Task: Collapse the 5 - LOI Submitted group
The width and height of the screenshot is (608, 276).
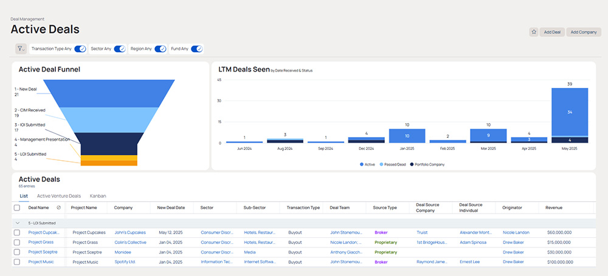Action: tap(16, 223)
